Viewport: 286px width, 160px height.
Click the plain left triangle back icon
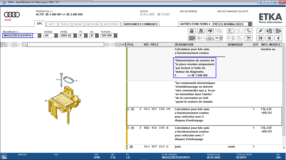pos(278,38)
